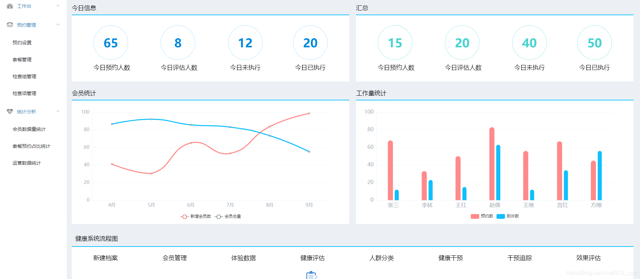The image size is (640, 279).
Task: Click the 会员统计 section title
Action: pyautogui.click(x=84, y=93)
